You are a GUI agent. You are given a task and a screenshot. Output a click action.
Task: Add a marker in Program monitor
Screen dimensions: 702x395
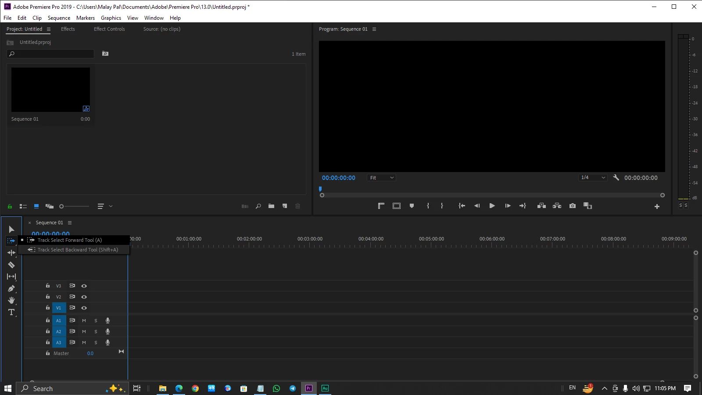coord(412,206)
